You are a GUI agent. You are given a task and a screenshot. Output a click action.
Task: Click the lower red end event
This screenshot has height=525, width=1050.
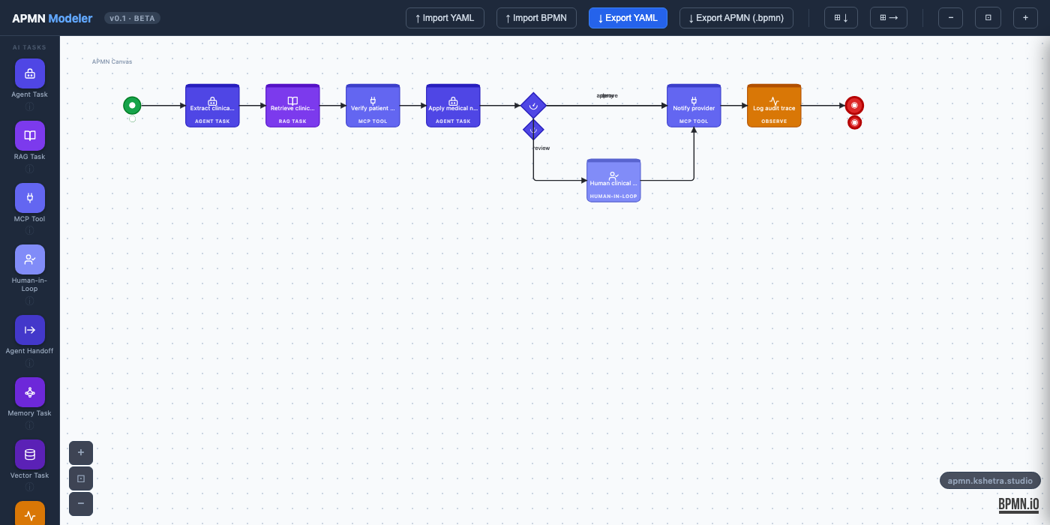(x=854, y=122)
